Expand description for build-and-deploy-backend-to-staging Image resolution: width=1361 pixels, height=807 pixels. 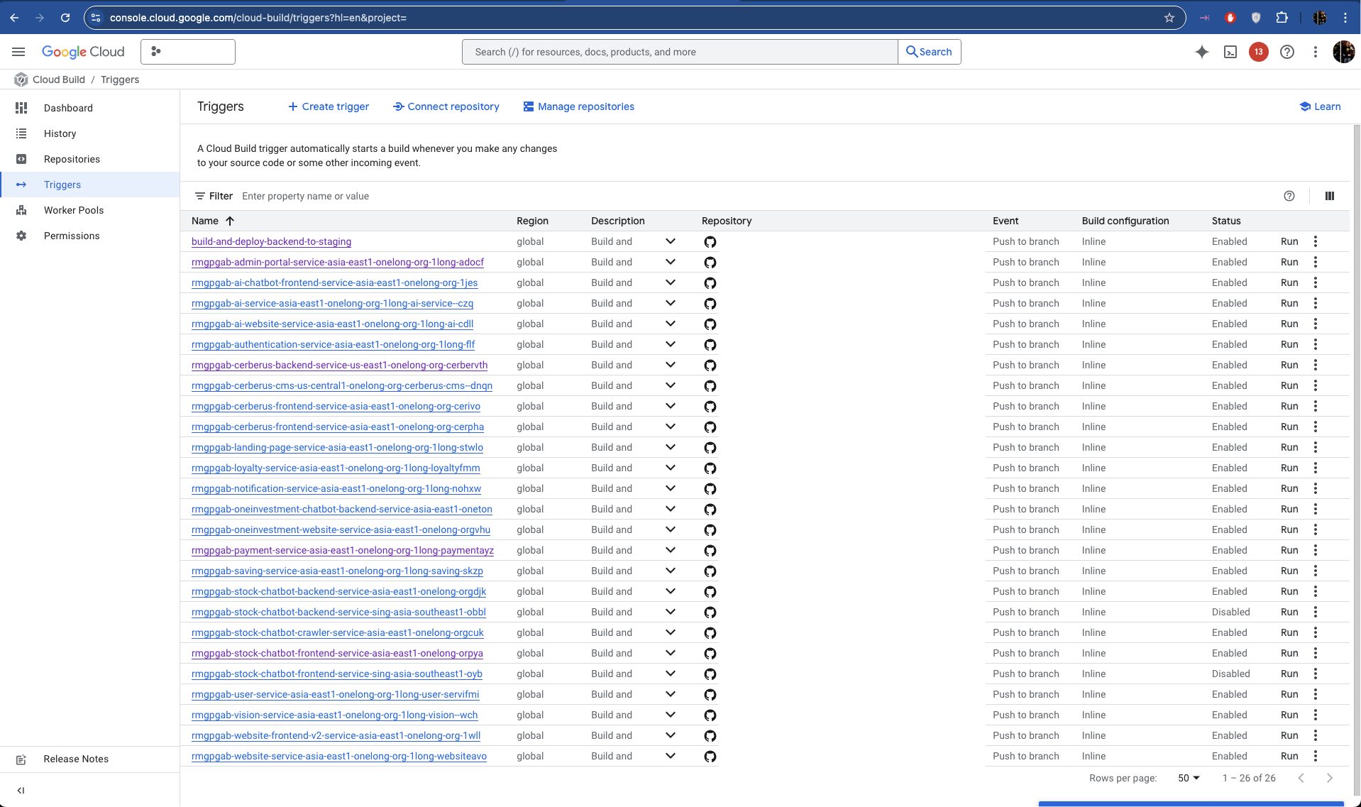tap(670, 241)
